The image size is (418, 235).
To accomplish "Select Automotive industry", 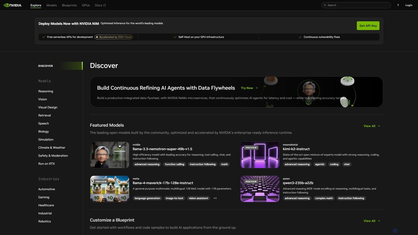I will [x=46, y=189].
